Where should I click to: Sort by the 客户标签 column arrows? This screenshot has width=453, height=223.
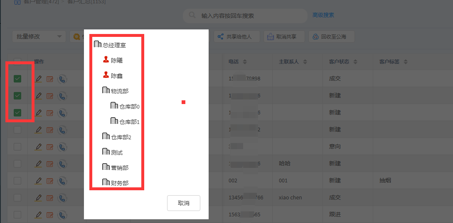click(x=406, y=62)
